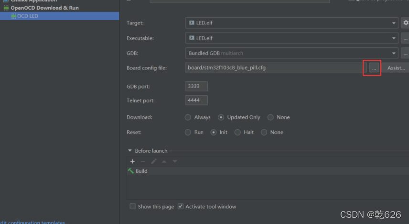Screen dimensions: 409x224
Task: Click the move task down arrow
Action: click(x=175, y=161)
